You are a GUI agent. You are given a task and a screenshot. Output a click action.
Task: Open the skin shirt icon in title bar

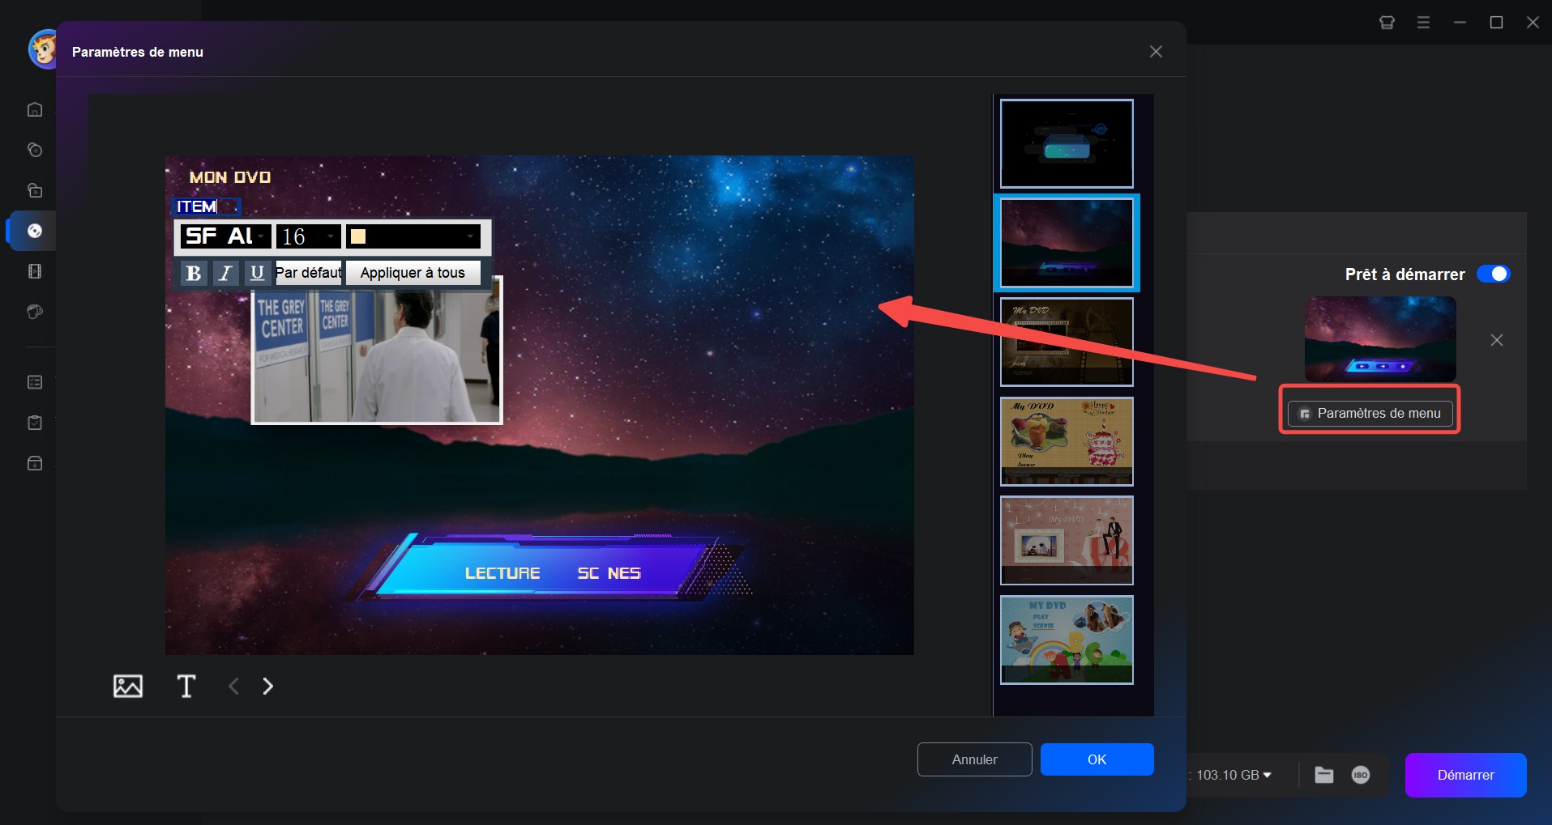(1387, 23)
